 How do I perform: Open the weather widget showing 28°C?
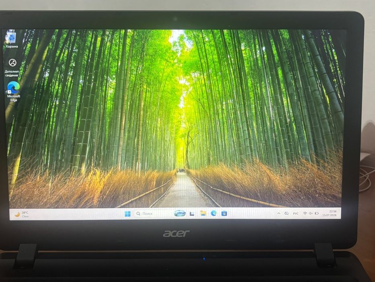(22, 214)
